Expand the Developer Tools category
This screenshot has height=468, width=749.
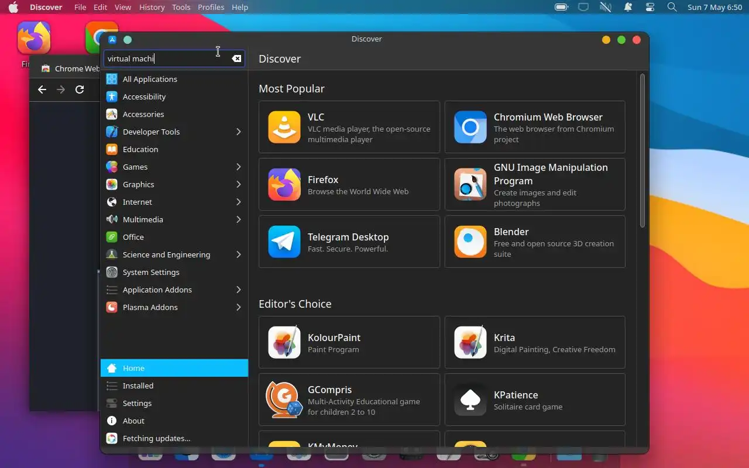(x=238, y=132)
